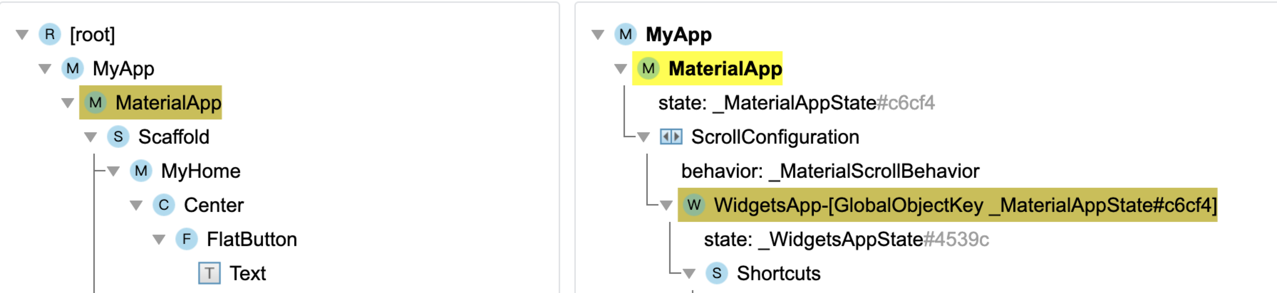The width and height of the screenshot is (1277, 293).
Task: Collapse the Shortcuts node arrow
Action: [x=689, y=273]
